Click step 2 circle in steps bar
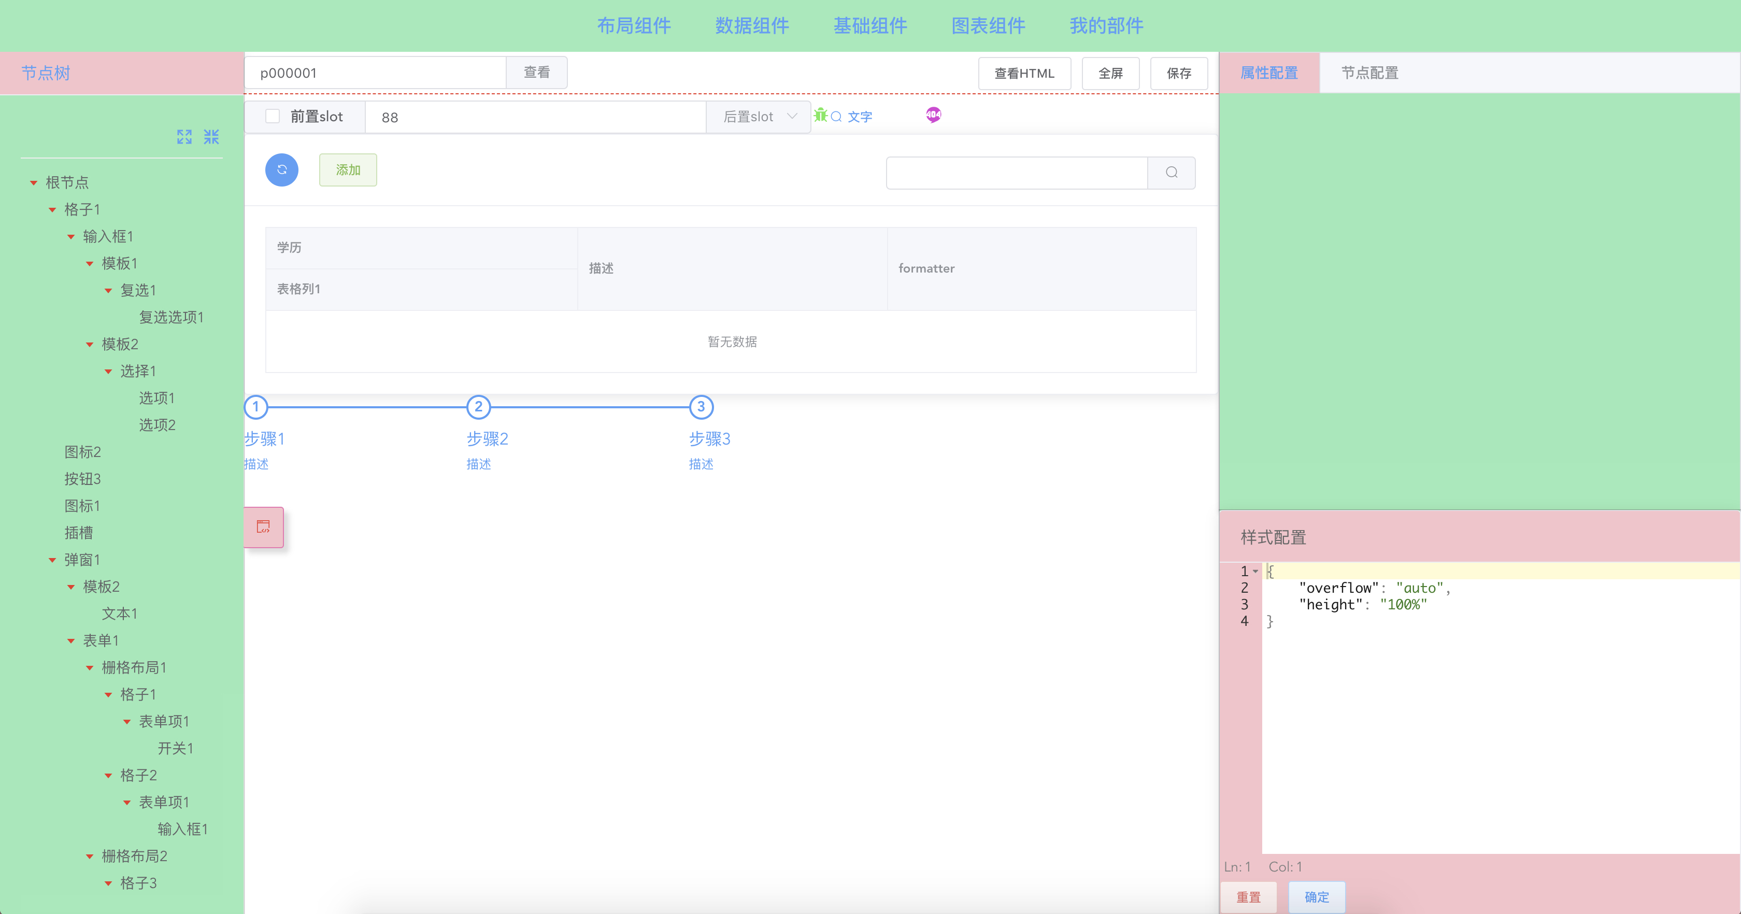 [478, 406]
